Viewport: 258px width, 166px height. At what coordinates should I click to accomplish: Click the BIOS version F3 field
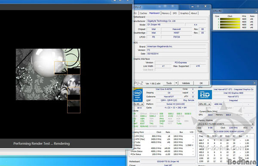[176, 50]
